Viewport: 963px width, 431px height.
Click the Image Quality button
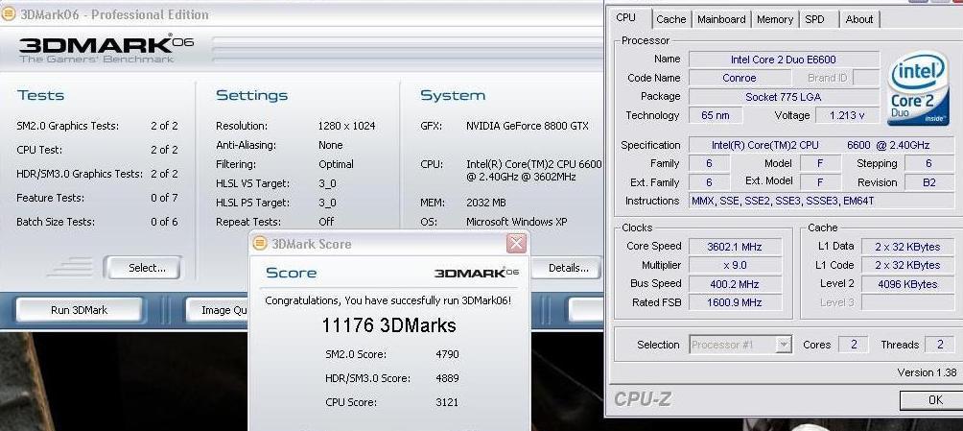(217, 310)
